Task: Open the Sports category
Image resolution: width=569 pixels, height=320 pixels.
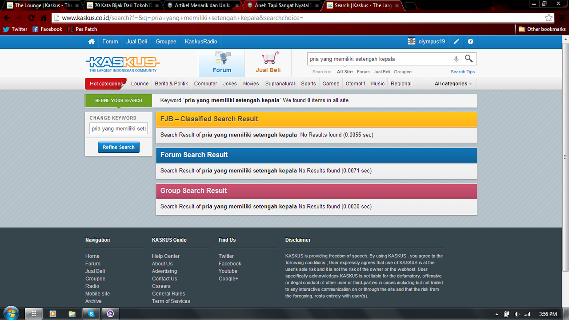Action: pos(309,84)
